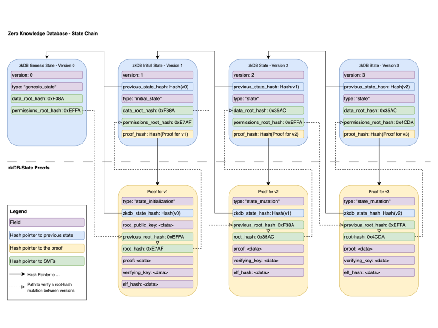438x328 pixels.
Task: Select the "zkDB Initial State - Version 1" heading
Action: [x=157, y=65]
